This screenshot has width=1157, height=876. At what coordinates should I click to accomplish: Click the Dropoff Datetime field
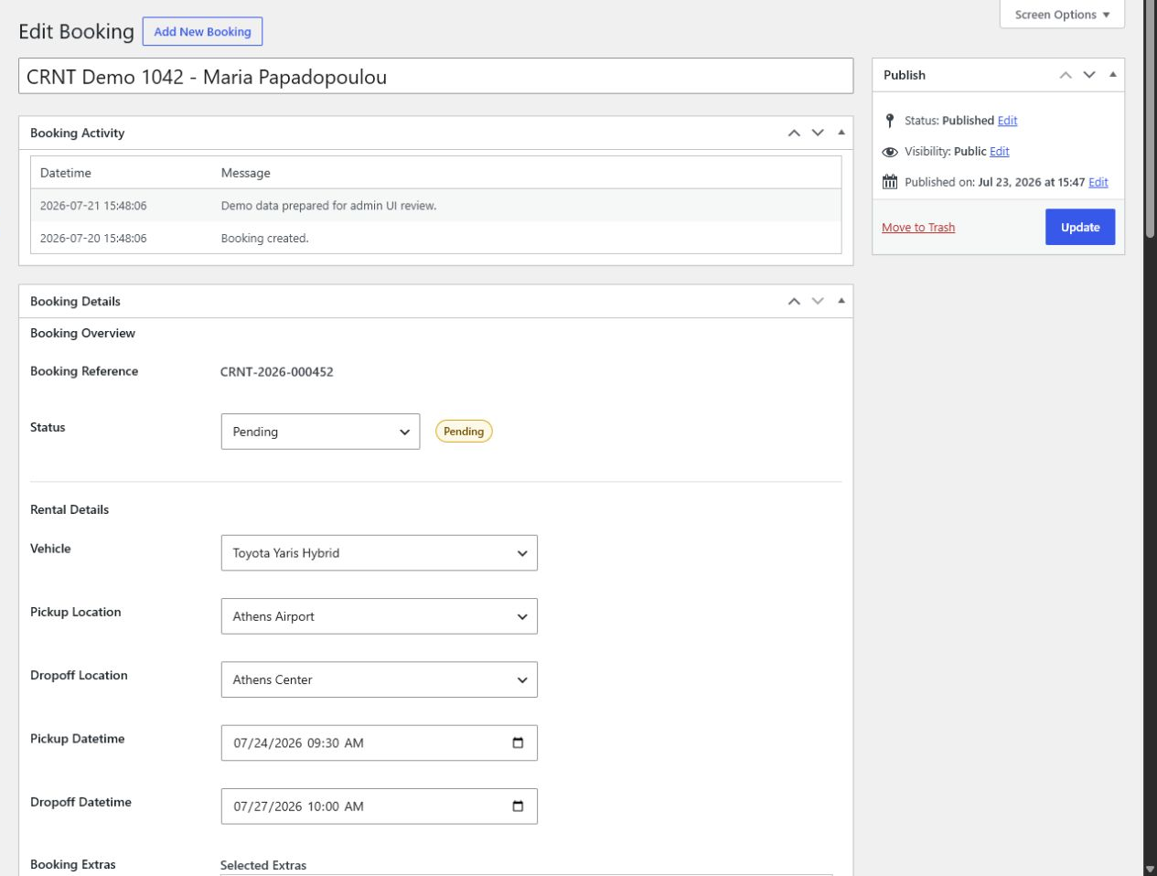[379, 806]
